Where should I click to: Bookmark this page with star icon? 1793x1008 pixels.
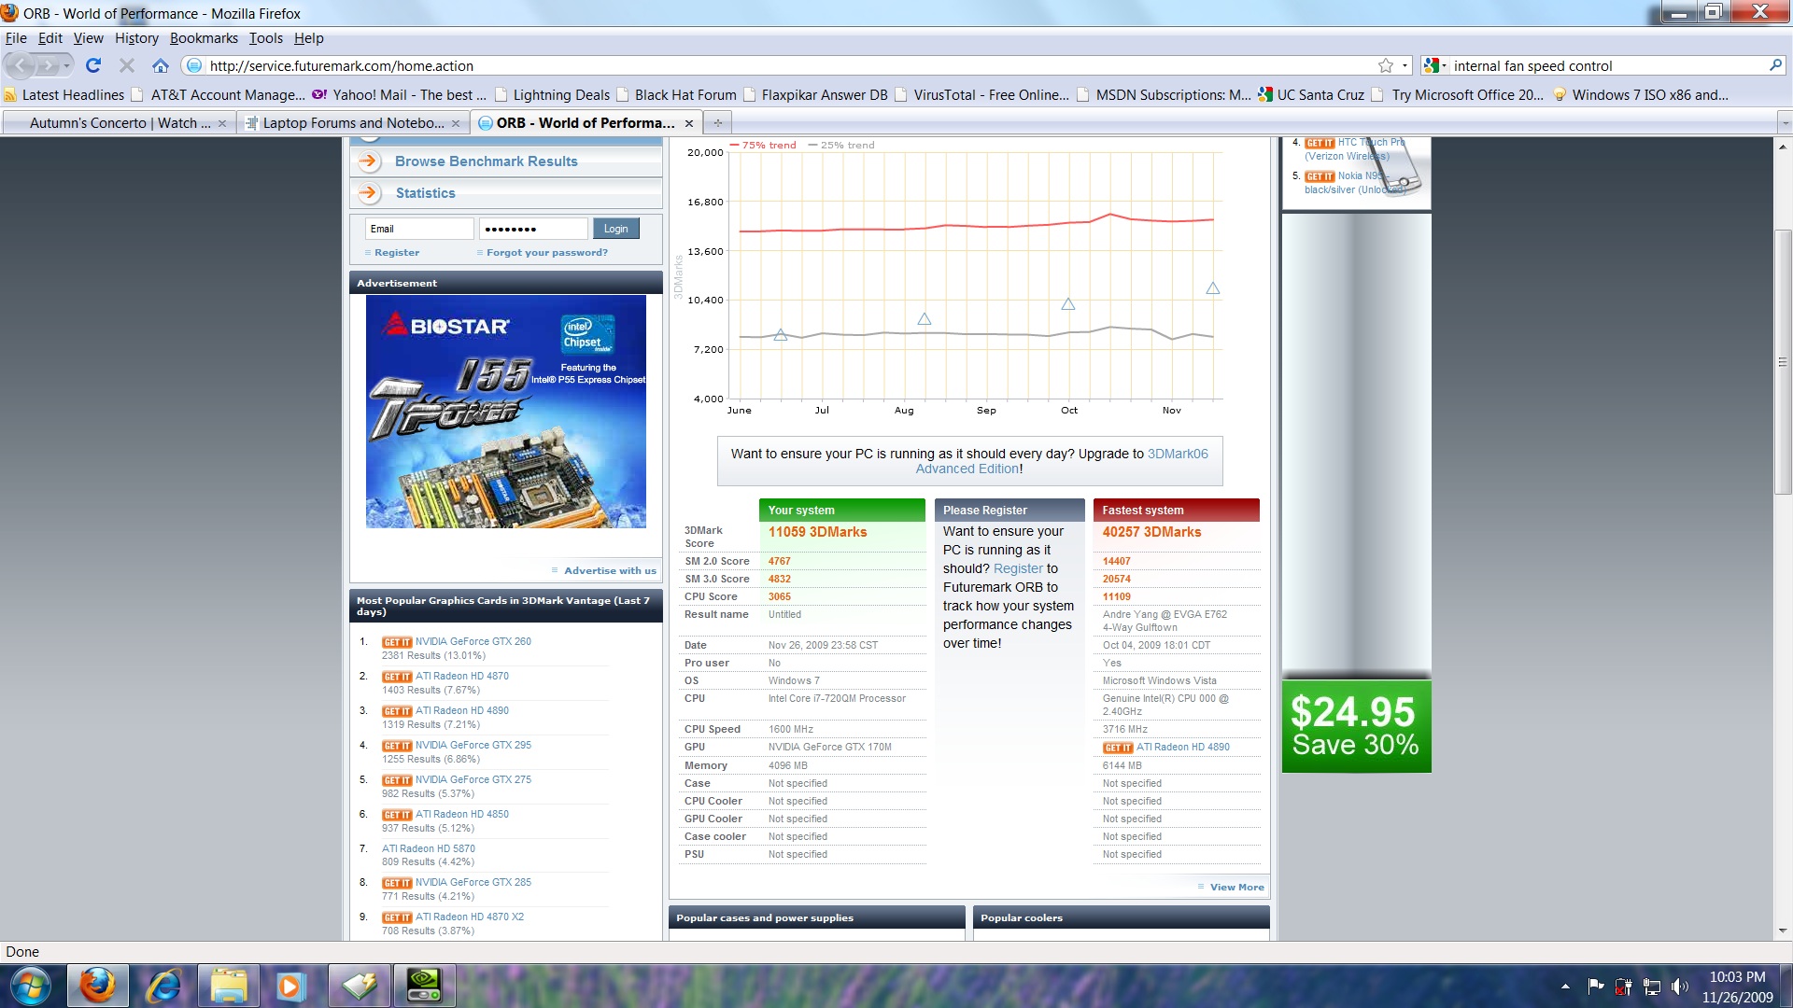pyautogui.click(x=1386, y=65)
